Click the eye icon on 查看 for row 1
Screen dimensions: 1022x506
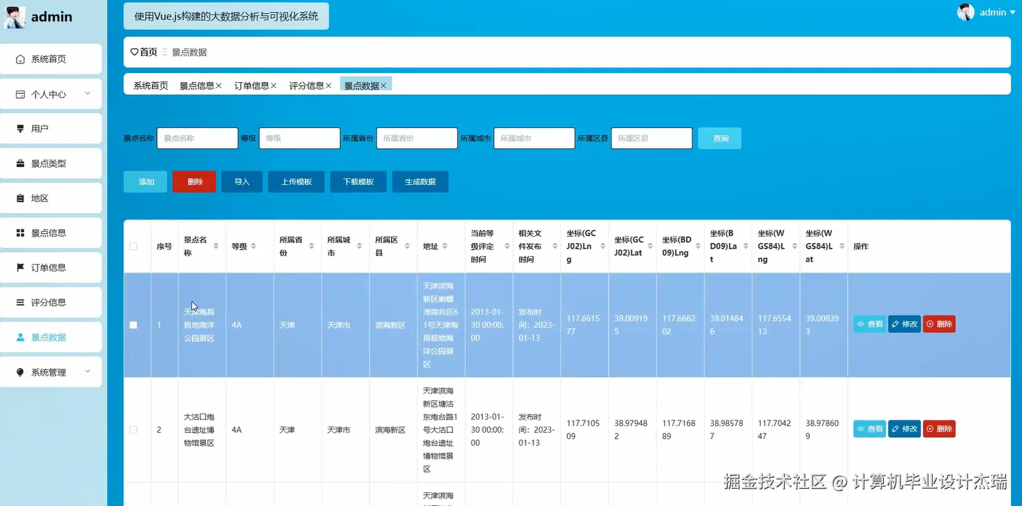coord(860,323)
